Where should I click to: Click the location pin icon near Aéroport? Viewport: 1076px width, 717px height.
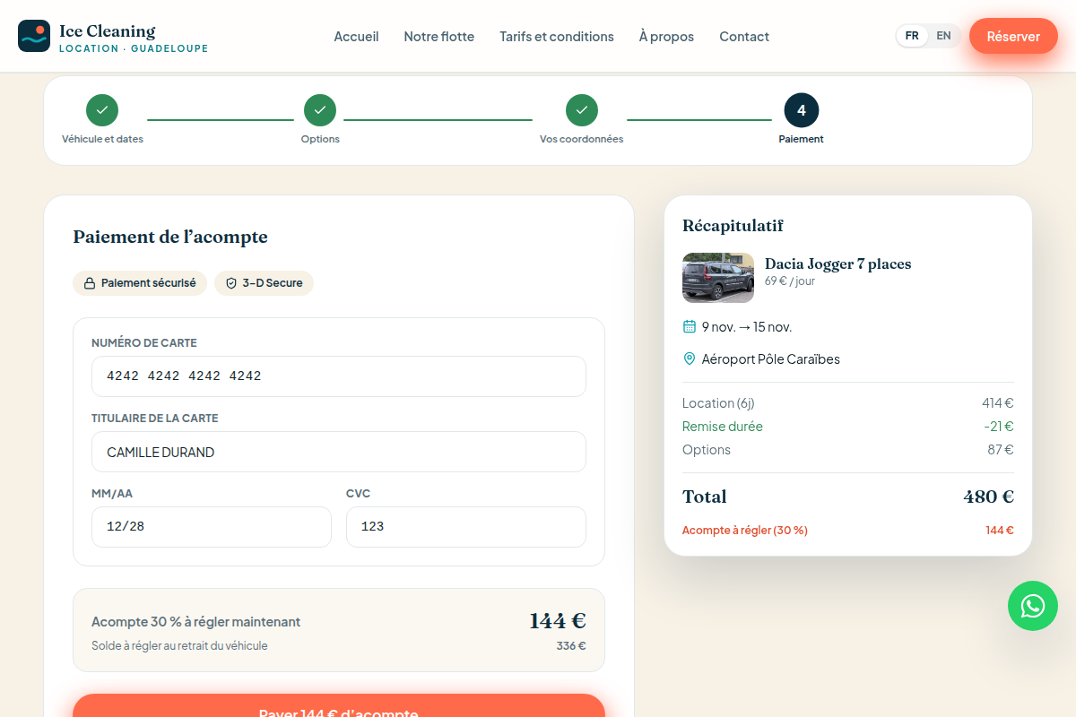pos(690,358)
